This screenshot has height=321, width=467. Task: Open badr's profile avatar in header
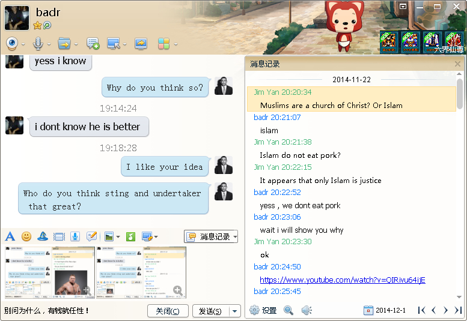tap(17, 18)
